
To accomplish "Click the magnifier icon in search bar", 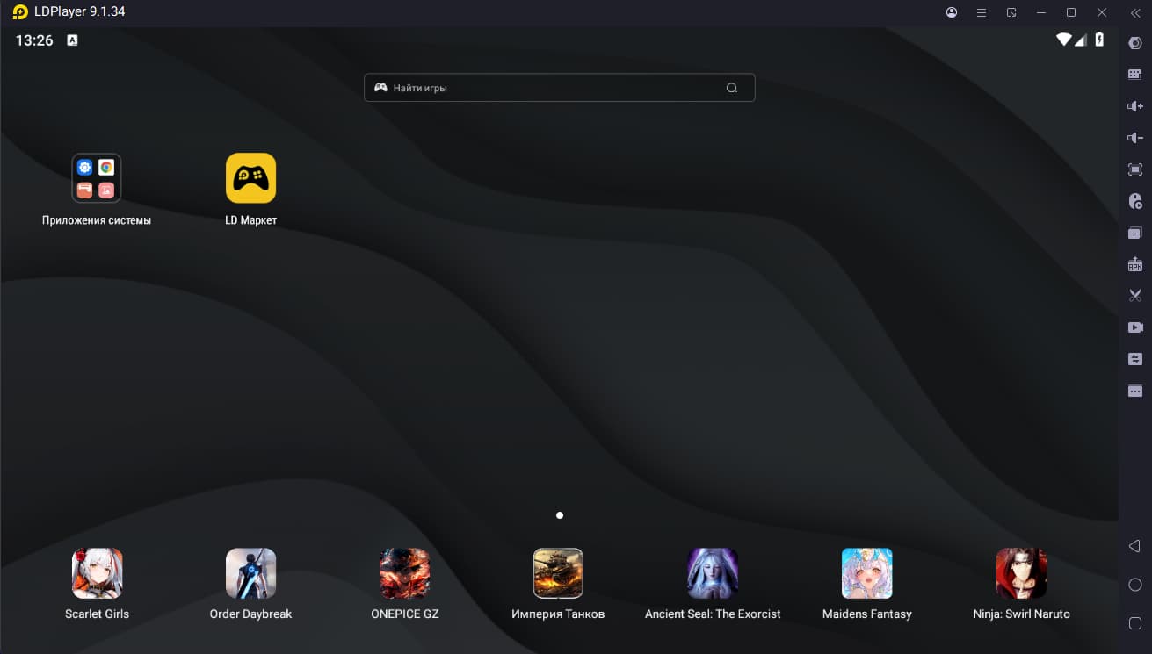I will (732, 88).
